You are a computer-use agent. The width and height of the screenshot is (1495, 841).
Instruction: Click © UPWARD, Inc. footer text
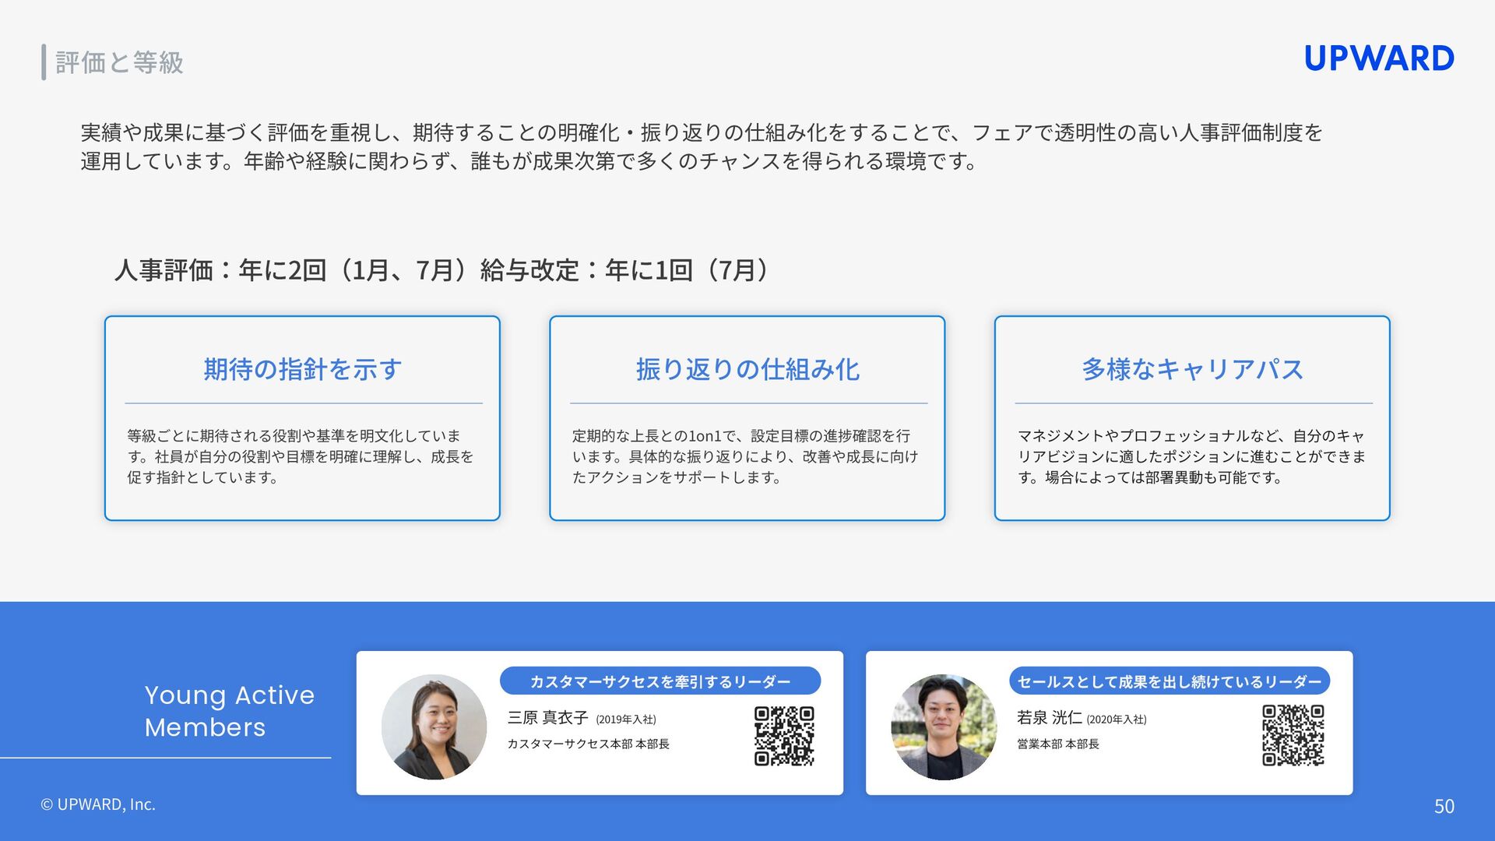point(98,804)
